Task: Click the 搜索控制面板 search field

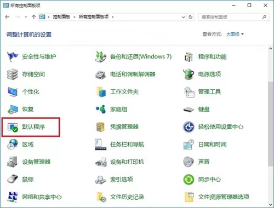Action: pyautogui.click(x=234, y=17)
